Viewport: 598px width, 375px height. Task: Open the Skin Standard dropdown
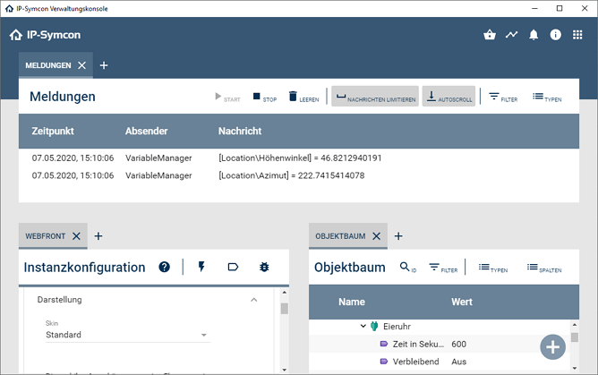pyautogui.click(x=127, y=335)
